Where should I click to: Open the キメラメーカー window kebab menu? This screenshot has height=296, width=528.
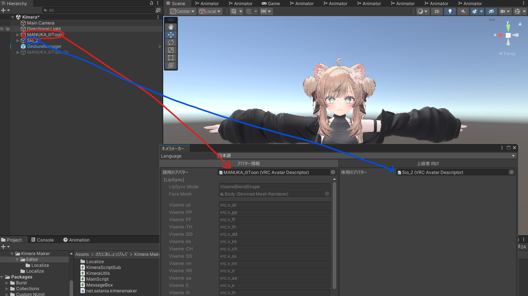point(502,148)
